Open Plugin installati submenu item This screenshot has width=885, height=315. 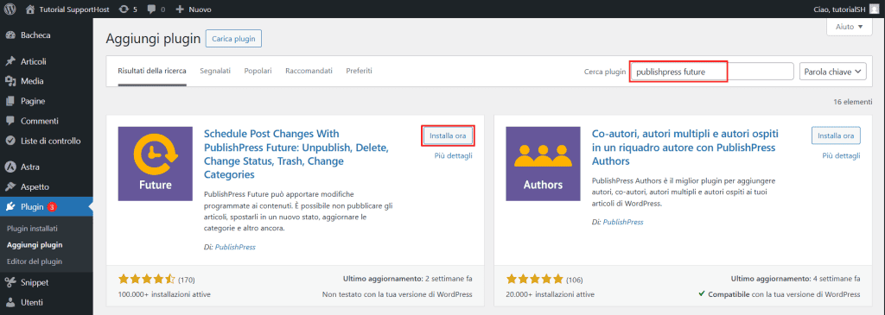(x=32, y=229)
